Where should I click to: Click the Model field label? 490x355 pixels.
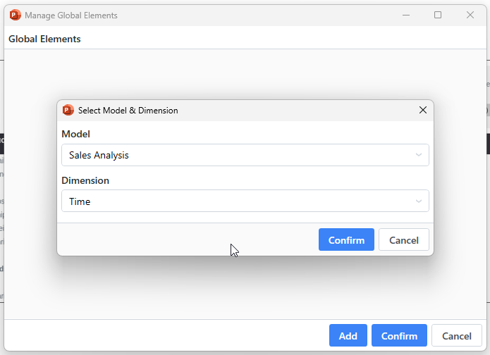coord(76,134)
